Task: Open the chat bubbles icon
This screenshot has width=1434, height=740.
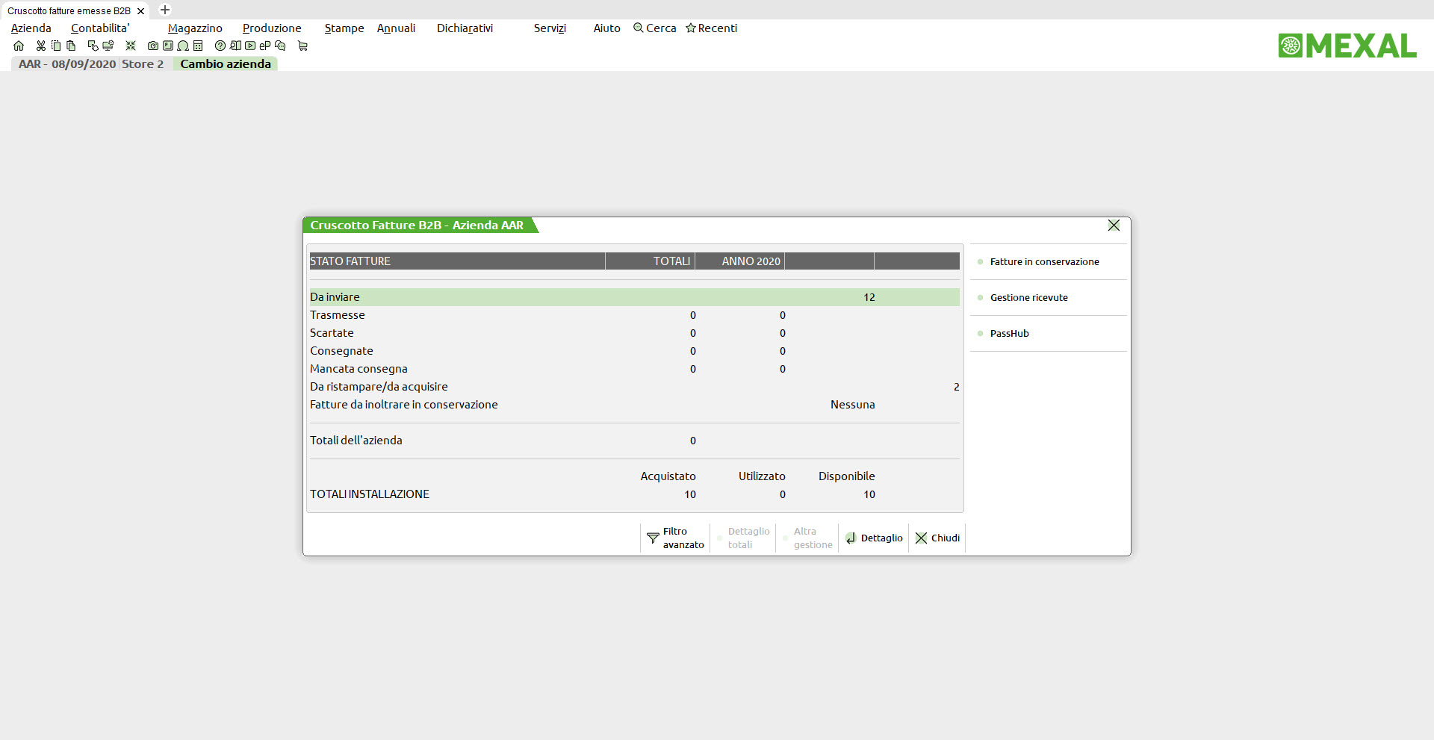Action: pos(280,46)
